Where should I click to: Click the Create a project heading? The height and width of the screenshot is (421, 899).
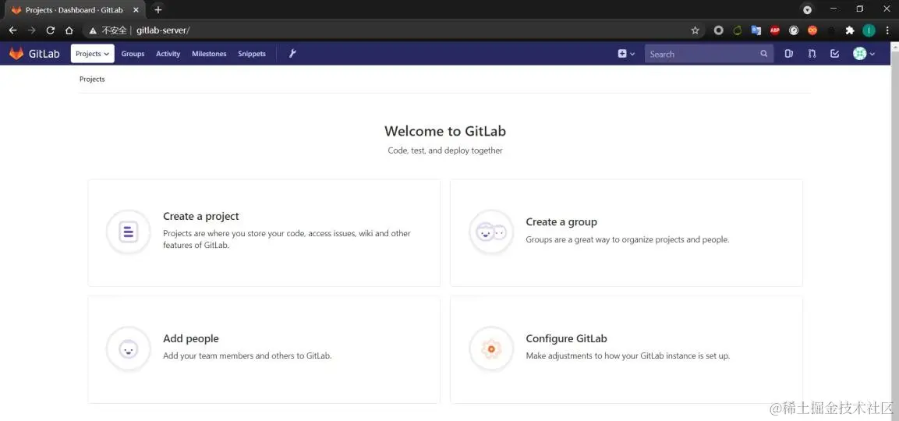pos(200,216)
